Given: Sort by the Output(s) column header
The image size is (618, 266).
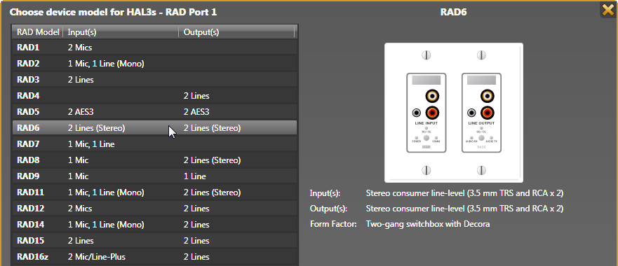Looking at the screenshot, I should (236, 32).
